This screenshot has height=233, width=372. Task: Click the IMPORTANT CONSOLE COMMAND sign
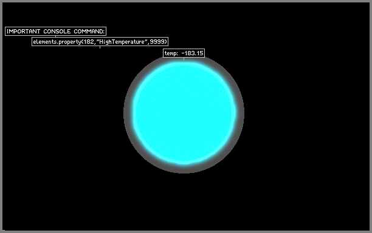[55, 32]
